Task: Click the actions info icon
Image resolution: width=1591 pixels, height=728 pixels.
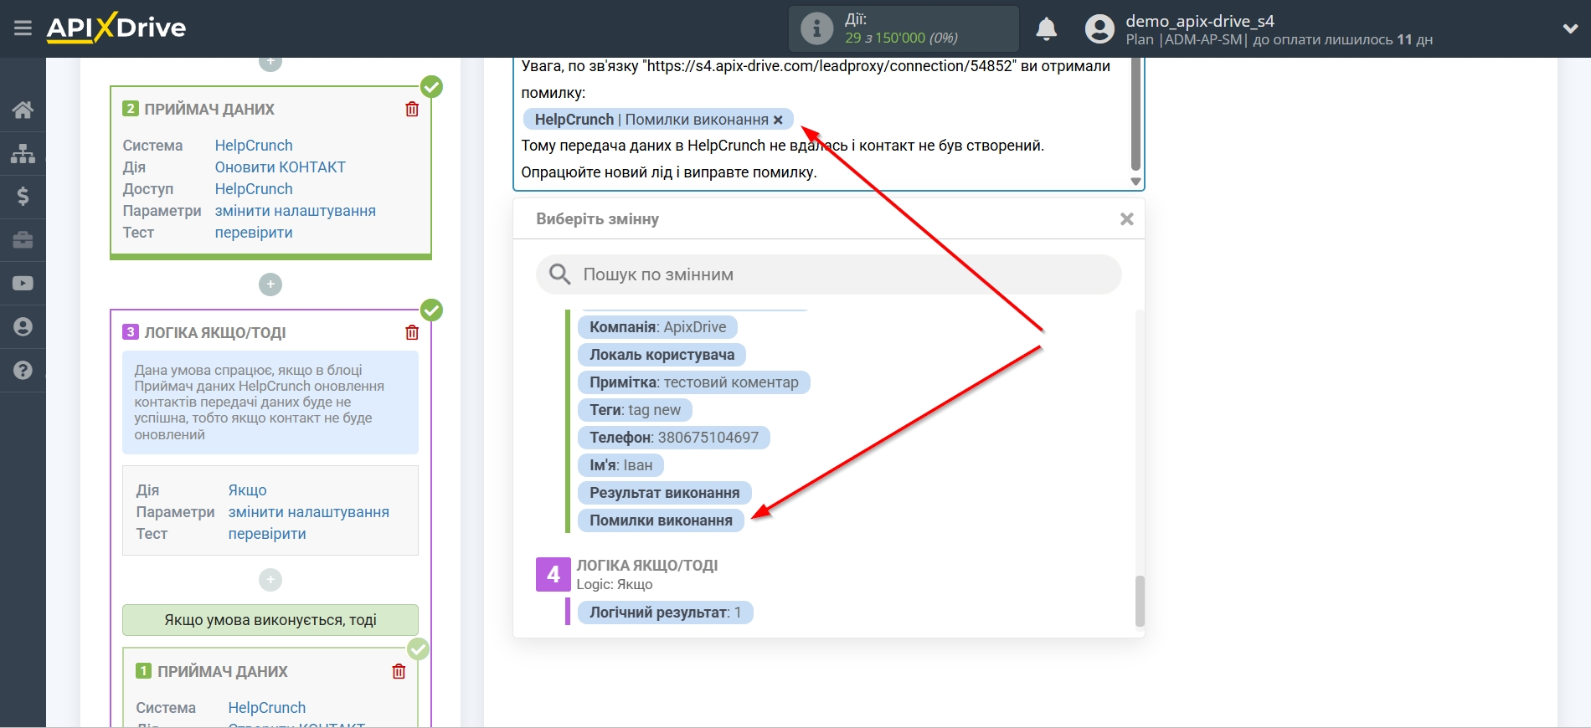Action: click(816, 28)
